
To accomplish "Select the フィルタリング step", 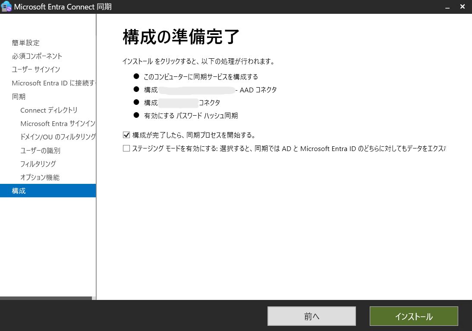I will [x=39, y=164].
